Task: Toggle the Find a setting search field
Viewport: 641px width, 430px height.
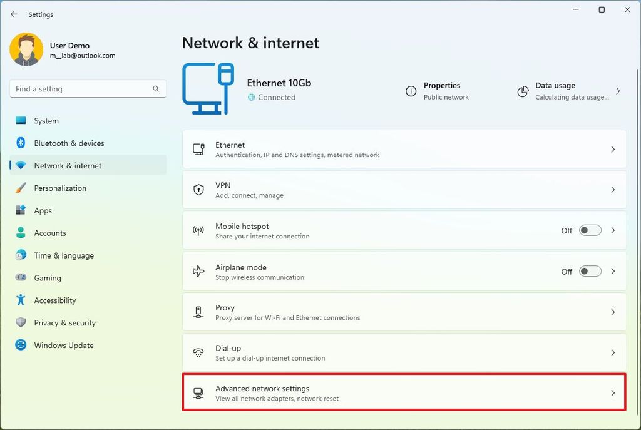Action: pyautogui.click(x=88, y=89)
